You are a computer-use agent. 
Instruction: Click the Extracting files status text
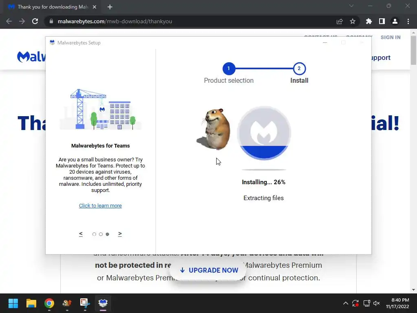263,198
